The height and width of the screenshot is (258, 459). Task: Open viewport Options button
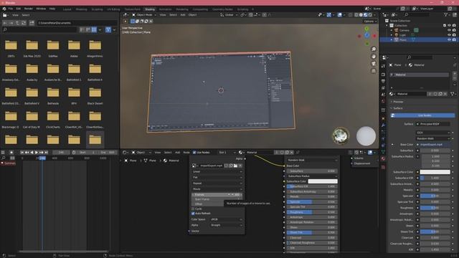(369, 21)
